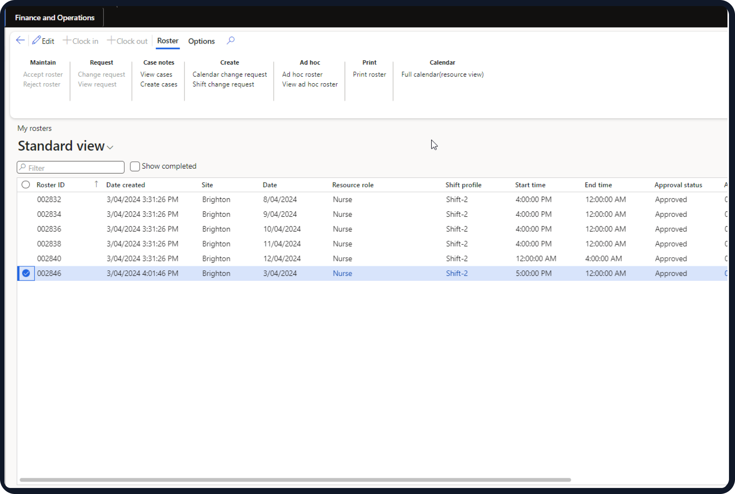Click in the Filter input field
Viewport: 735px width, 494px height.
pyautogui.click(x=75, y=168)
